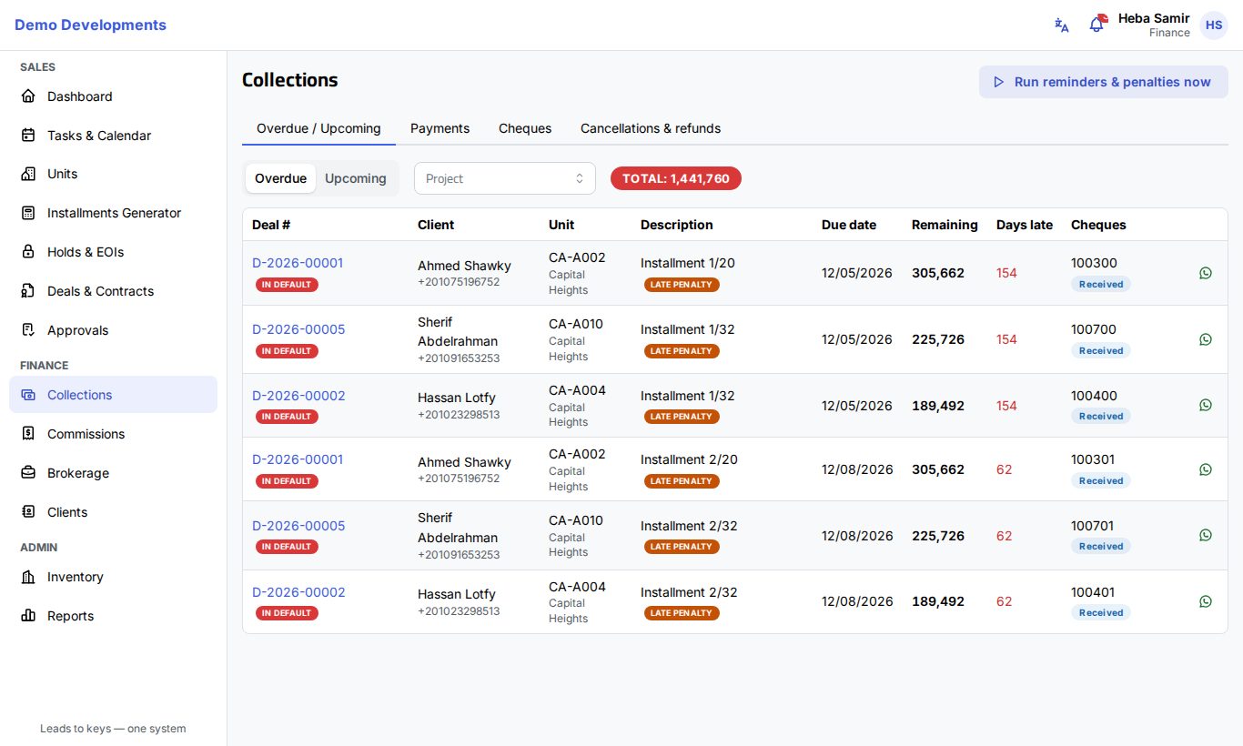This screenshot has width=1243, height=746.
Task: Open deal D-2026-00001 for Installment 1/20
Action: coord(298,263)
